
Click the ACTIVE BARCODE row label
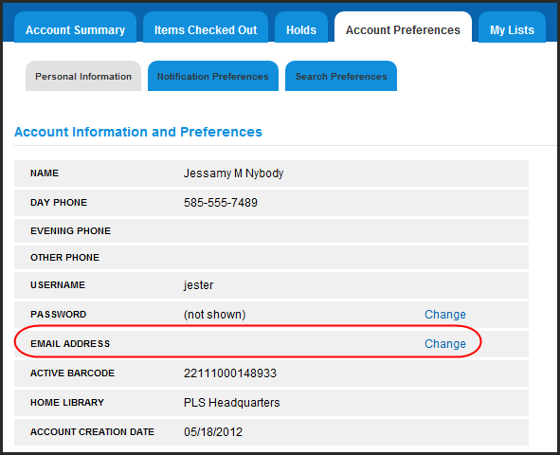[73, 373]
